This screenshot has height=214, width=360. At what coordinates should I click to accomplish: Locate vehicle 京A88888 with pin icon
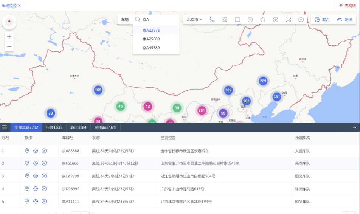tap(27, 150)
